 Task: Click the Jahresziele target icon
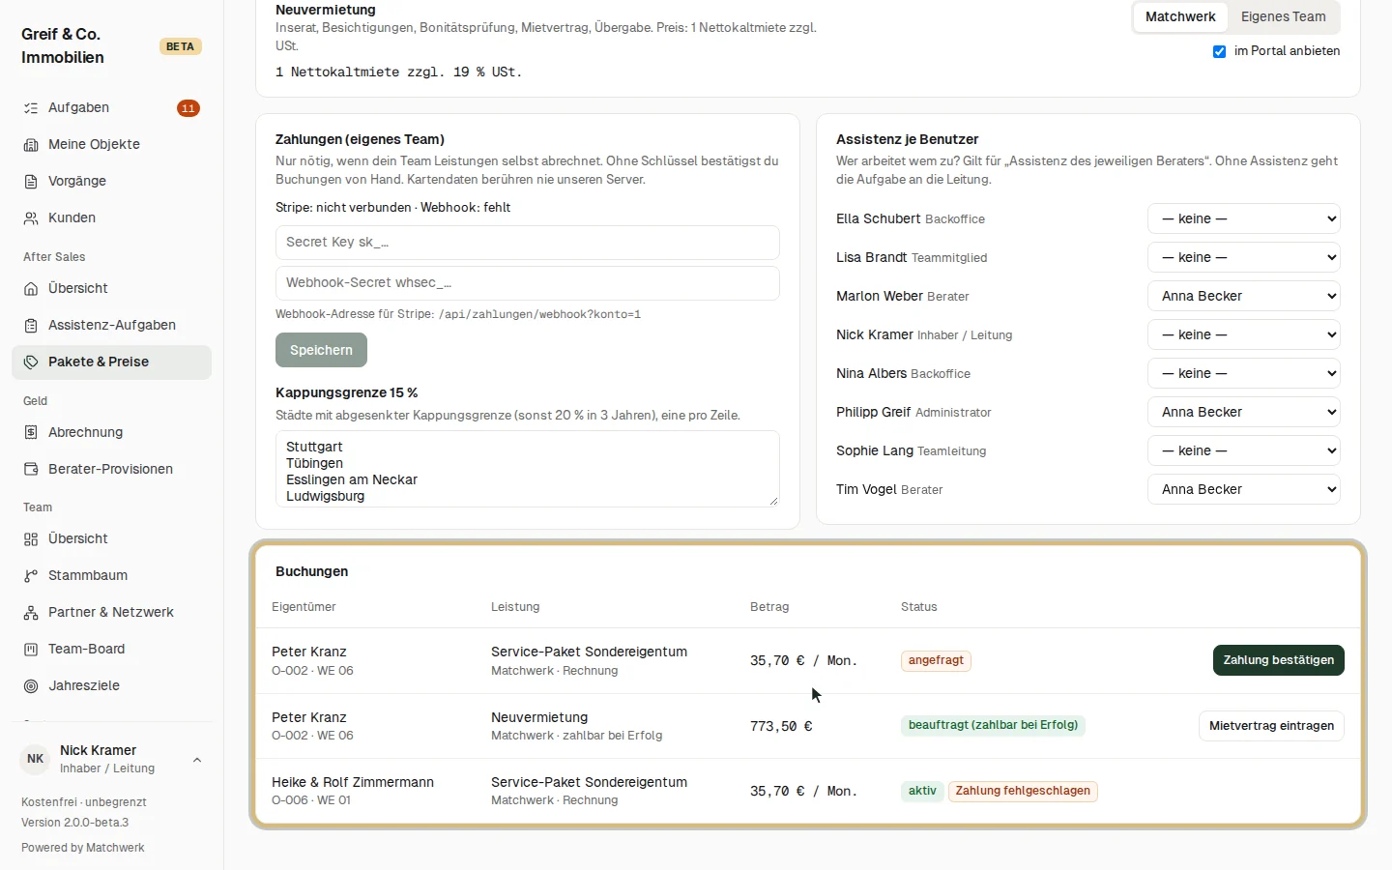tap(31, 686)
